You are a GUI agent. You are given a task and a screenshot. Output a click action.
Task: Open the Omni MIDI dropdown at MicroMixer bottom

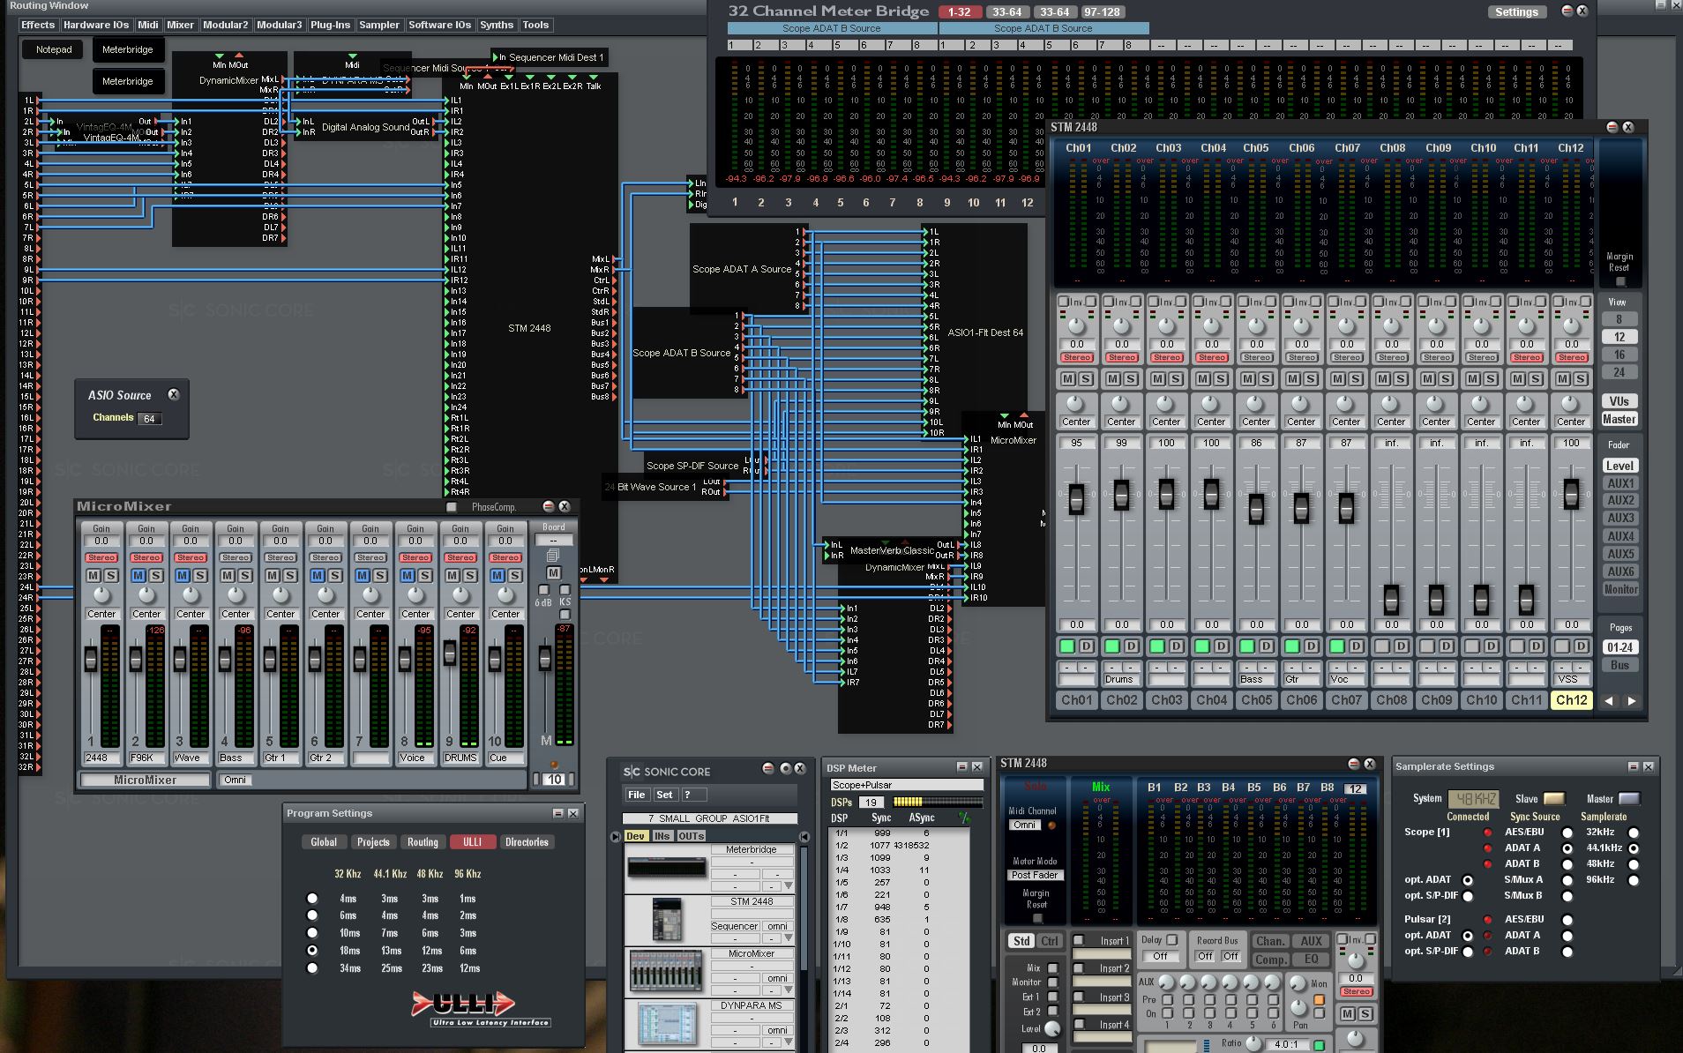(236, 780)
